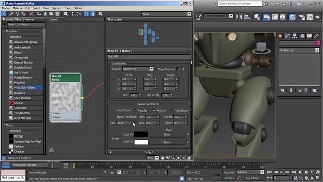Click the None map button for Color #2
This screenshot has height=182, width=323.
coord(167,142)
